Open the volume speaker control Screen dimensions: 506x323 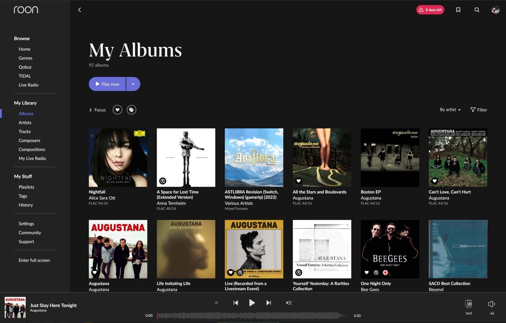point(491,304)
